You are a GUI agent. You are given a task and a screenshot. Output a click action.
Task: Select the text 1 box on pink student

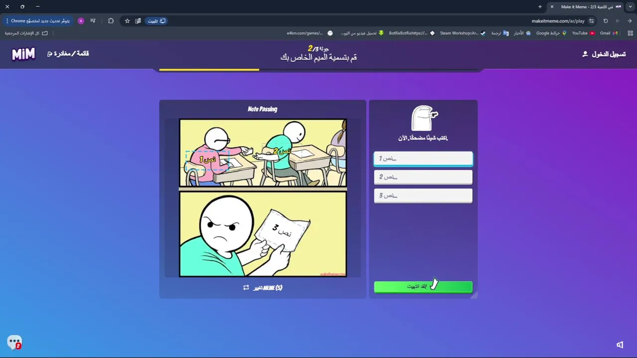pyautogui.click(x=207, y=160)
